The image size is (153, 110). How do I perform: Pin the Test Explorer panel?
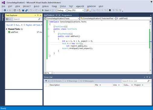click(38, 15)
